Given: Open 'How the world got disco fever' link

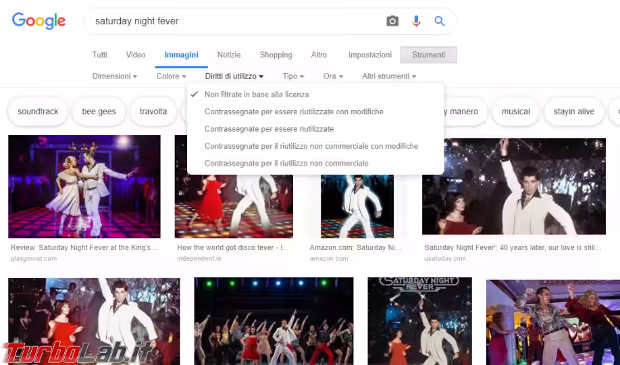Looking at the screenshot, I should coord(233,247).
